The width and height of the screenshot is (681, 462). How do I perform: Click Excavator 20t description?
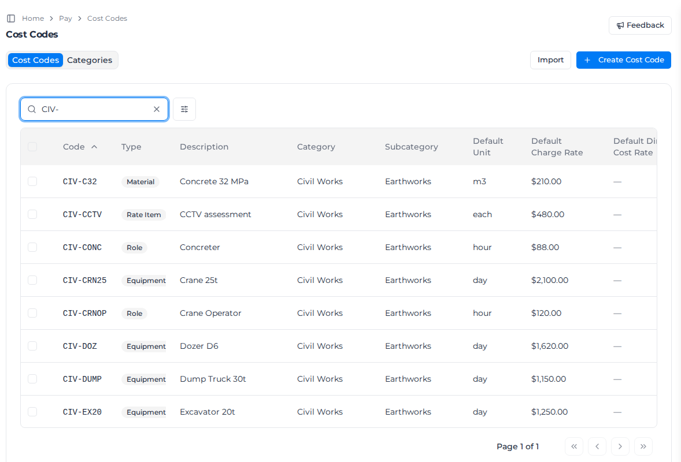tap(208, 412)
